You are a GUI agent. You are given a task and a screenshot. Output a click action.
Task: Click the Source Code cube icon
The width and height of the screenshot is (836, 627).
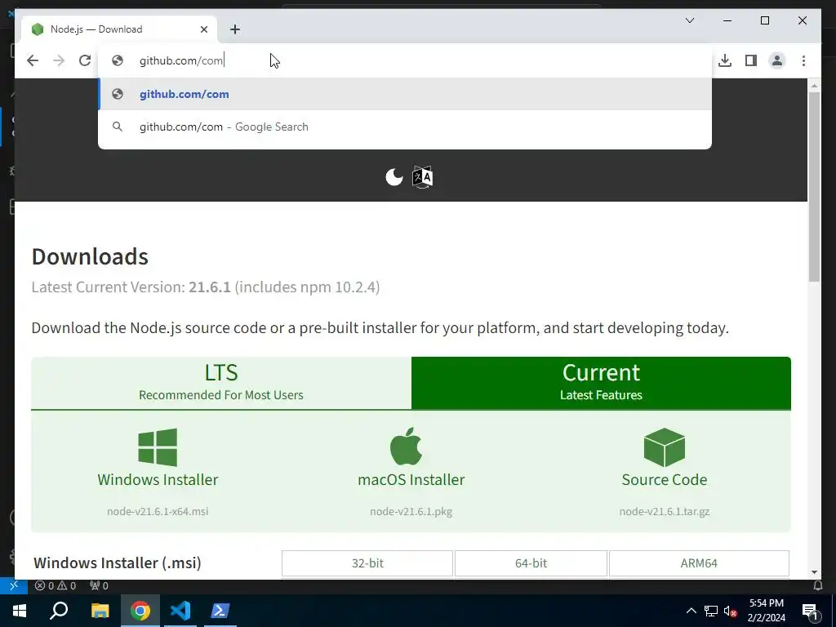point(665,447)
